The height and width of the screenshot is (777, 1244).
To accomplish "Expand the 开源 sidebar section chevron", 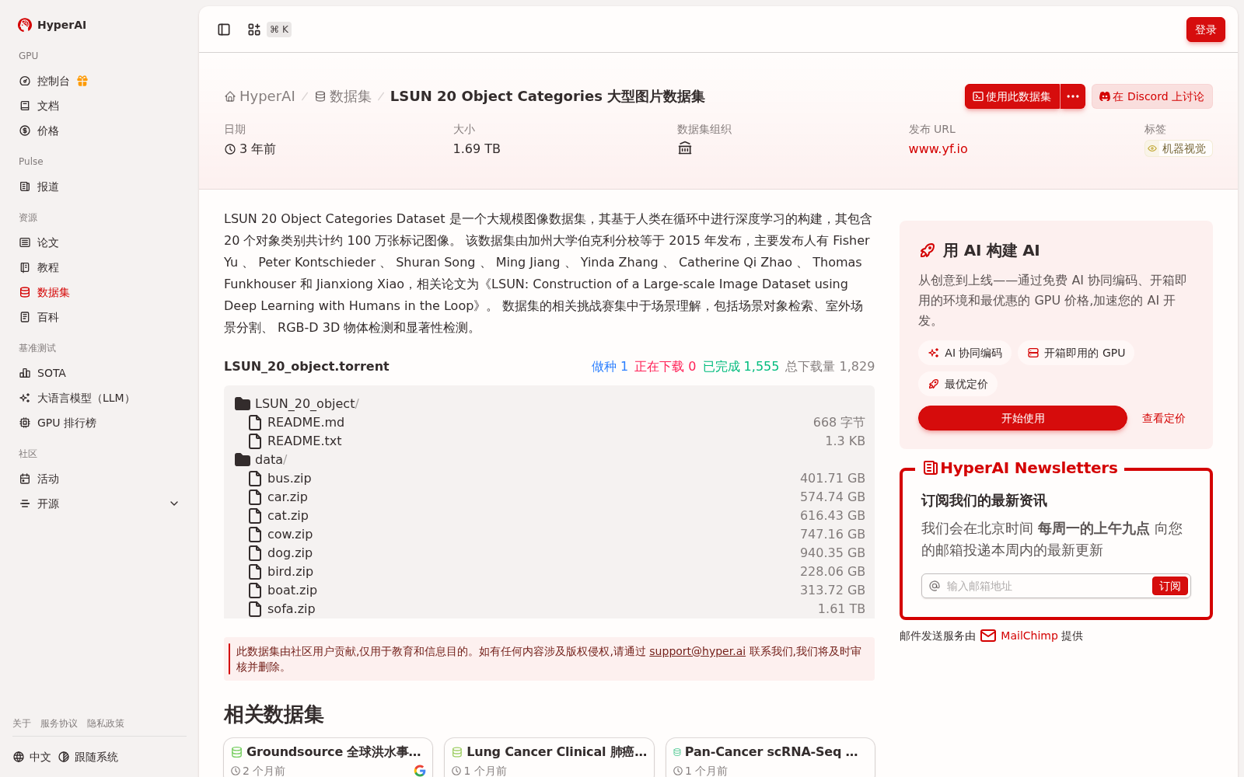I will tap(174, 503).
